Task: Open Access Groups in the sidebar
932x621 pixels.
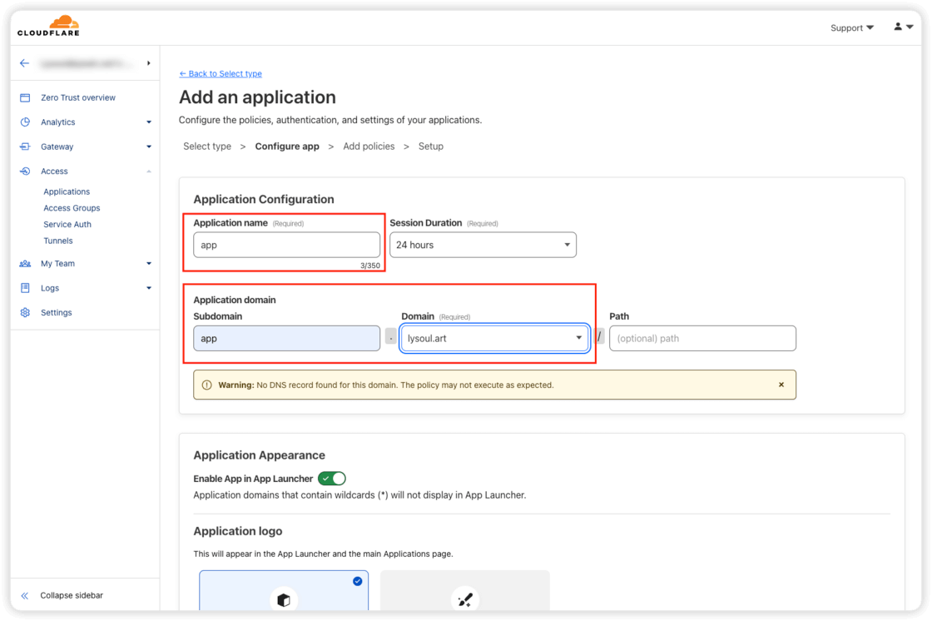Action: tap(72, 208)
